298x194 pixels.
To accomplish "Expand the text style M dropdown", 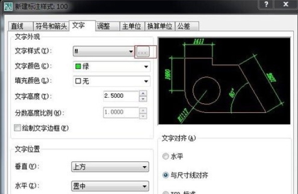I will (104, 52).
